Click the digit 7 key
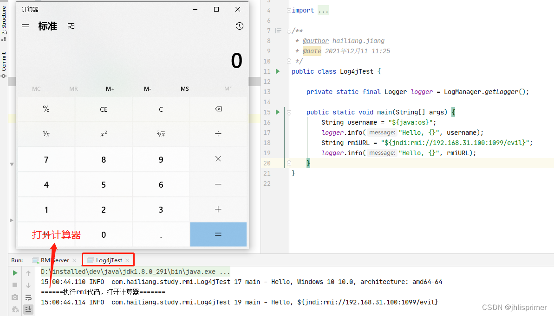Screen dimensions: 554x316 46,159
